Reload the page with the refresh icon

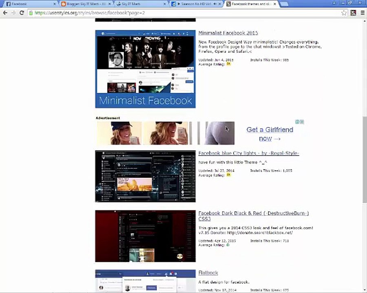(22, 13)
